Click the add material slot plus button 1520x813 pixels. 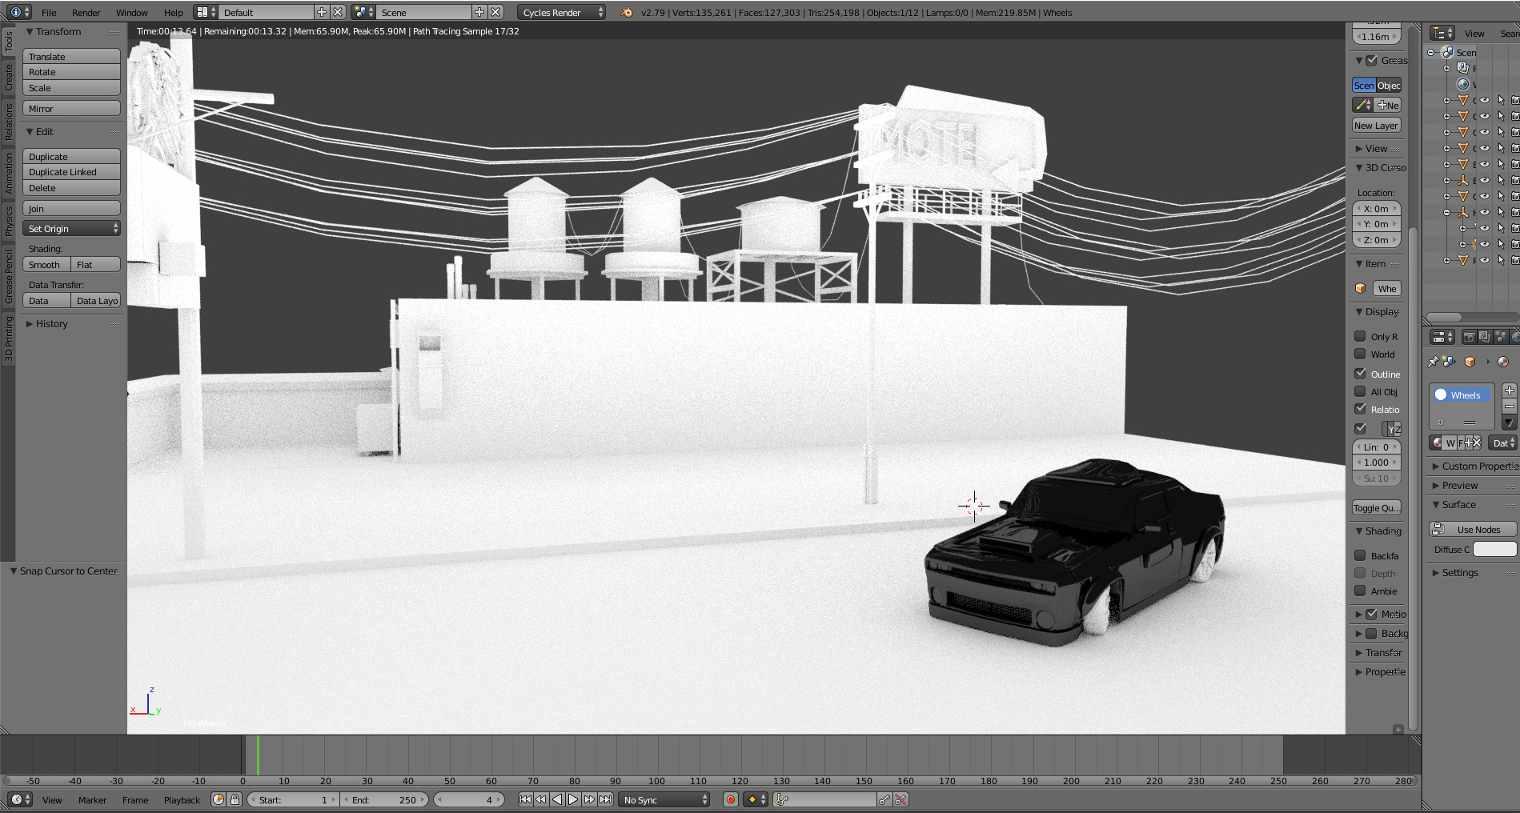[x=1509, y=390]
